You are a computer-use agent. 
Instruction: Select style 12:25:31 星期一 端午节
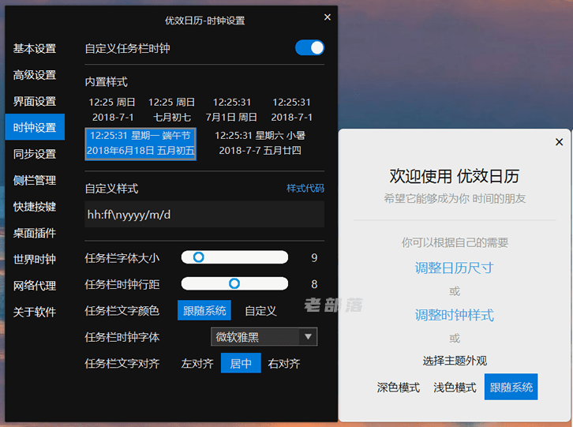pyautogui.click(x=140, y=144)
